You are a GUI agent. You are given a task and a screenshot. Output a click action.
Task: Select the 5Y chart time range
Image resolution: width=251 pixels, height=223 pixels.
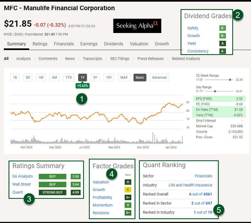pyautogui.click(x=95, y=78)
